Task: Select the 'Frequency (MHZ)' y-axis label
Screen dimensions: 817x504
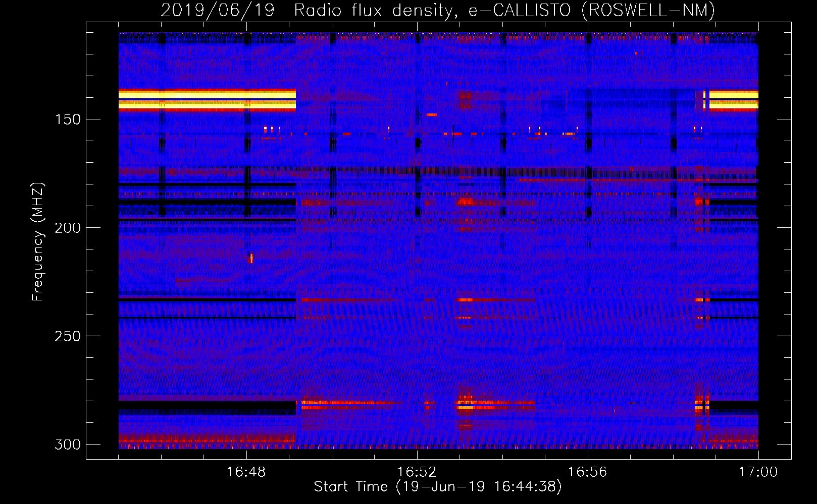Action: [38, 242]
